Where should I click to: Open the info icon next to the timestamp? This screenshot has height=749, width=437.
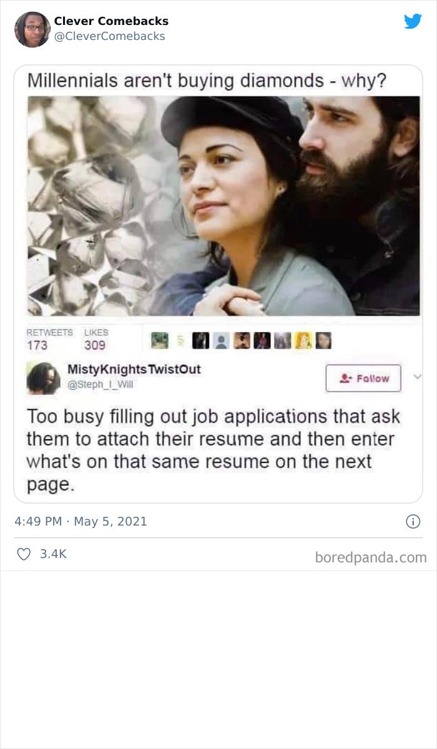click(x=413, y=520)
